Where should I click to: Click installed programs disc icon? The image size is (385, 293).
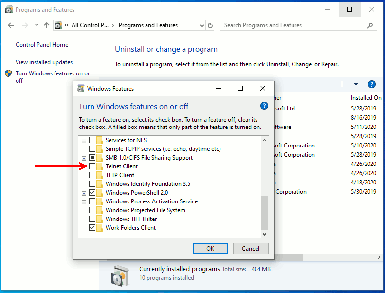pyautogui.click(x=120, y=275)
